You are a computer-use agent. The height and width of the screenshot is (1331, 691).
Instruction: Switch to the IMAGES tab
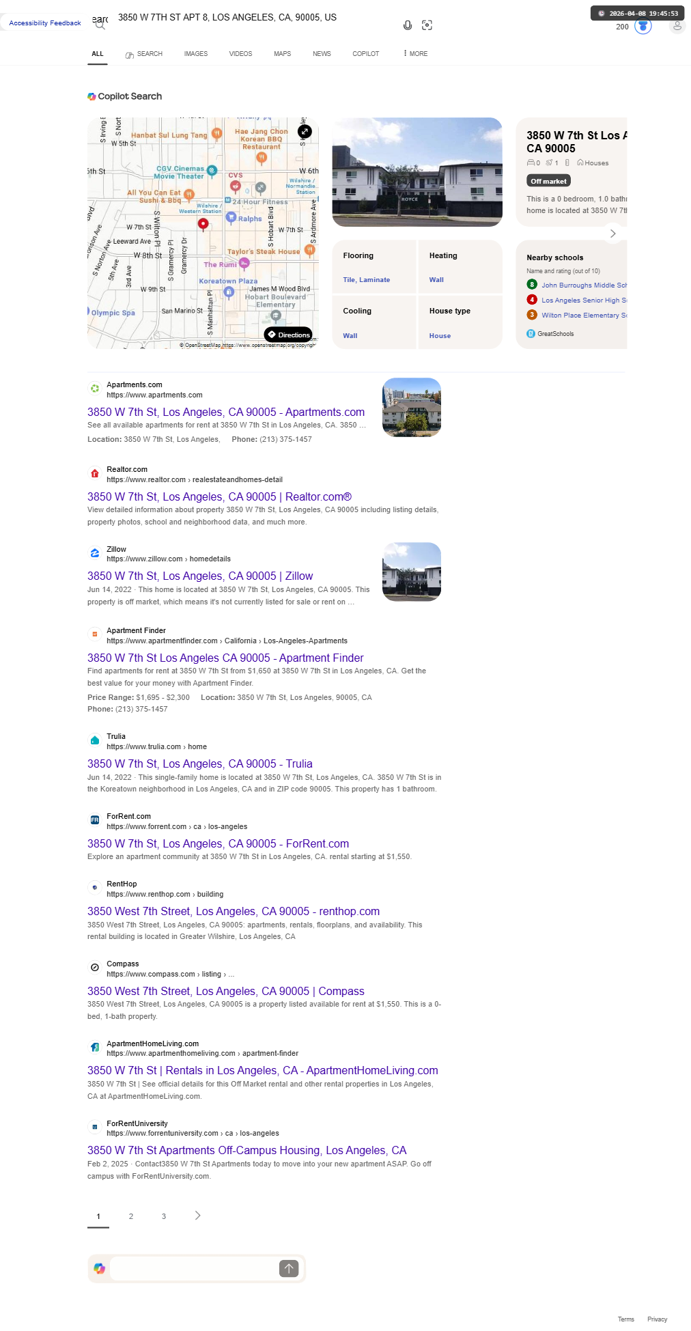click(x=196, y=54)
